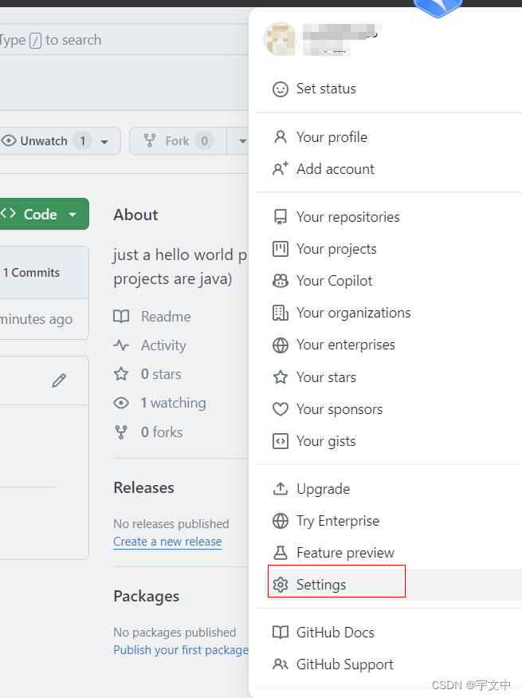Click the repo icon beside Your repositories
Image resolution: width=522 pixels, height=698 pixels.
click(280, 217)
